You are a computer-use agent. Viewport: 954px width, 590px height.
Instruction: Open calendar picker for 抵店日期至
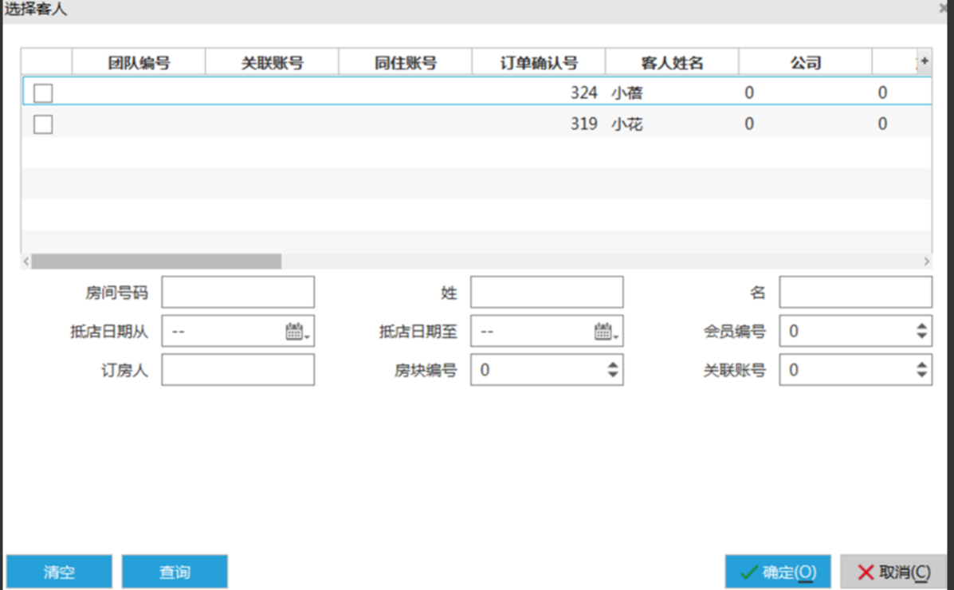[605, 332]
